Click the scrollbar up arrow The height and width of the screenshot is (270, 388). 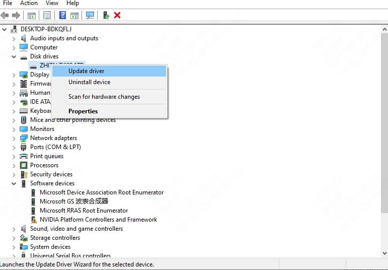coord(384,30)
